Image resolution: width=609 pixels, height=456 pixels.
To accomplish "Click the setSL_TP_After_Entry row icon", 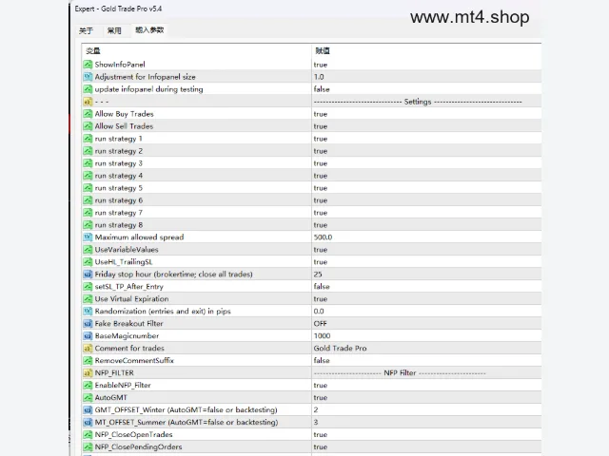I will coord(88,287).
